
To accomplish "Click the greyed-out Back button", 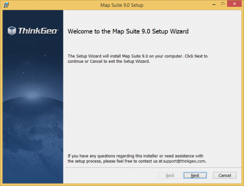I will point(170,175).
